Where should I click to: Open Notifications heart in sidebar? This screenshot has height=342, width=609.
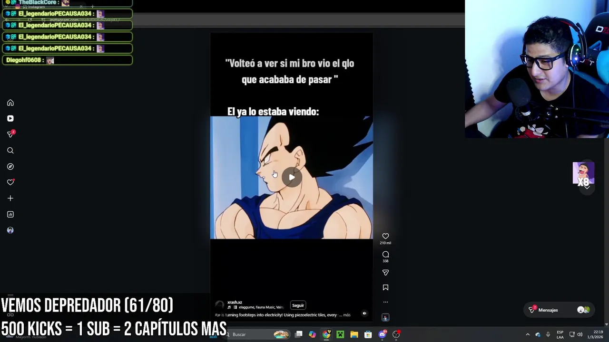[10, 182]
